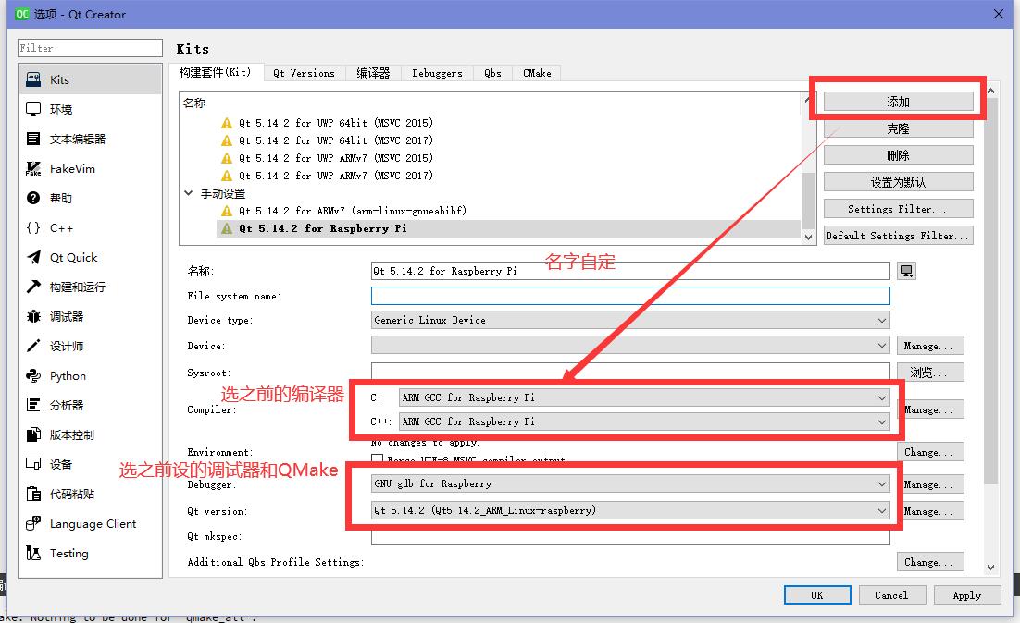Viewport: 1020px width, 623px height.
Task: Confirm with the OK button
Action: (x=817, y=595)
